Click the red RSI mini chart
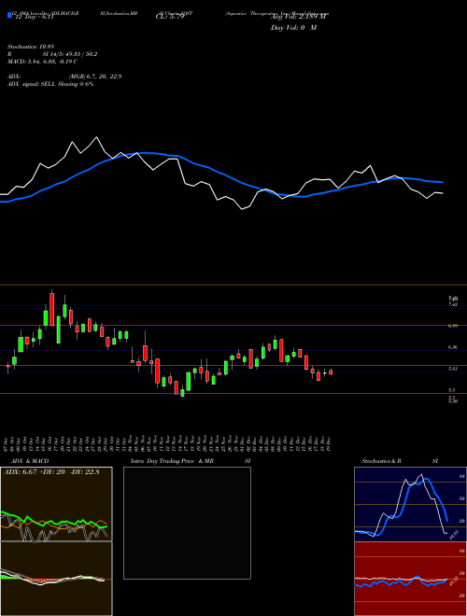 coord(410,579)
